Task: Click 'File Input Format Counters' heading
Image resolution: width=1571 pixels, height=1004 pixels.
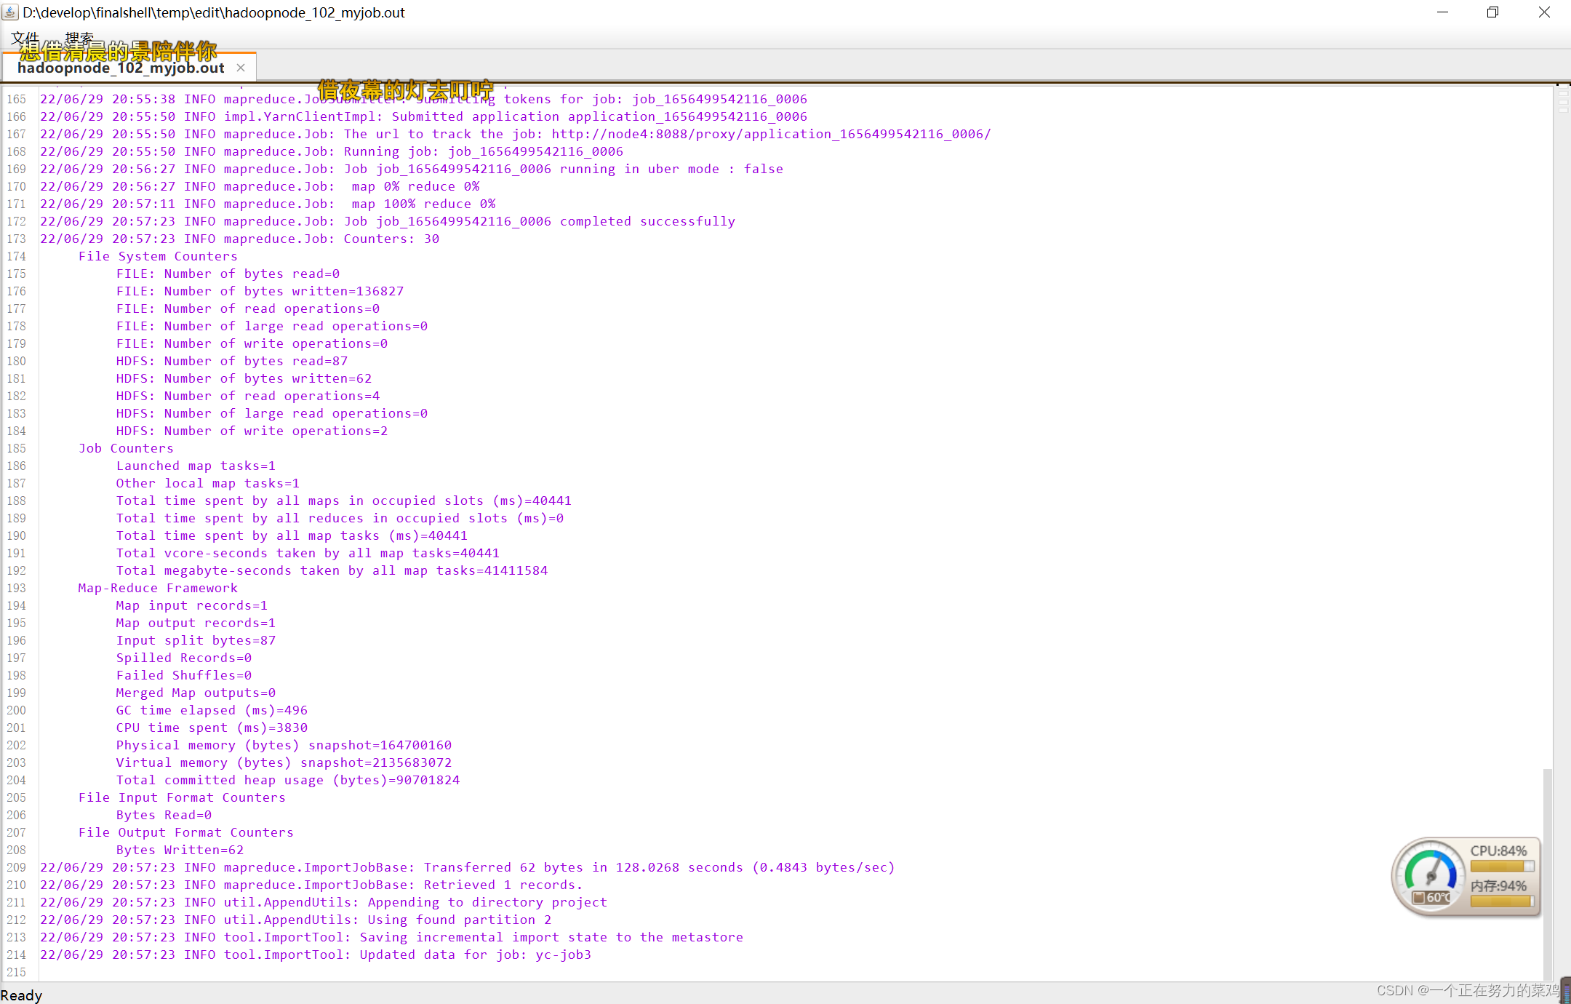Action: click(x=182, y=797)
